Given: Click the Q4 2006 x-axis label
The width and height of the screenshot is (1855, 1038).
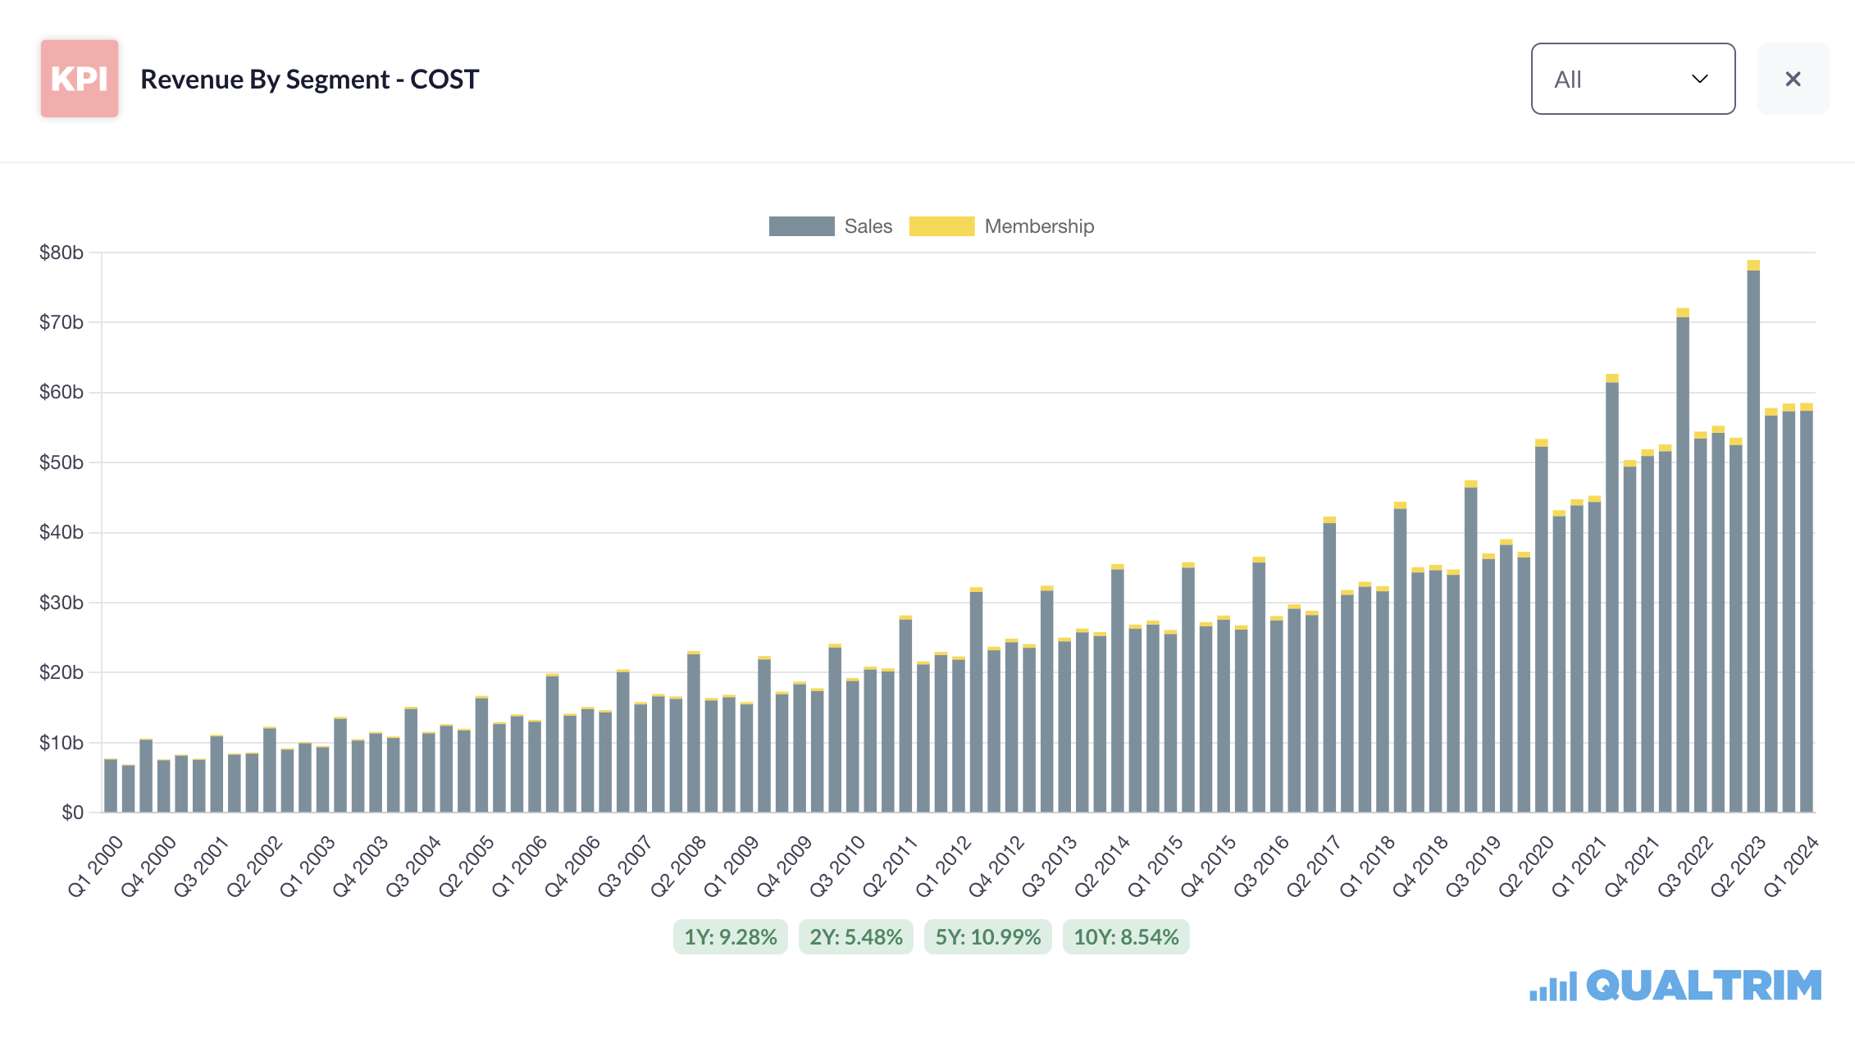Looking at the screenshot, I should tap(572, 866).
